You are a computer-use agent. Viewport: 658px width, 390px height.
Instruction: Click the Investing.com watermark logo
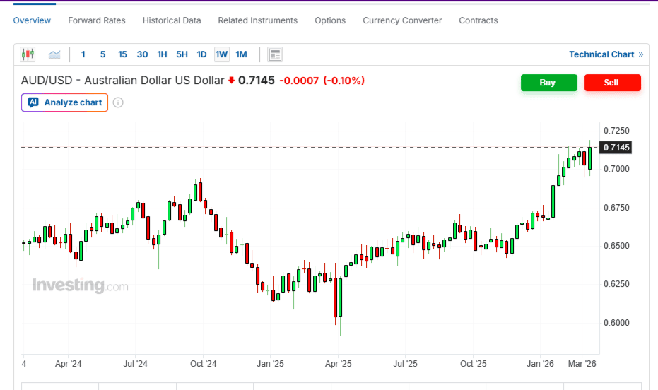80,285
